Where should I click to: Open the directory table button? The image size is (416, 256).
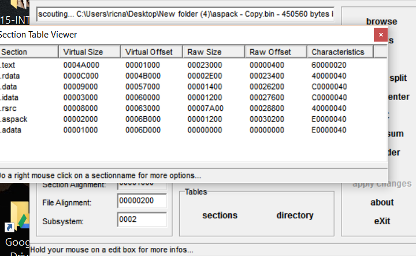295,216
